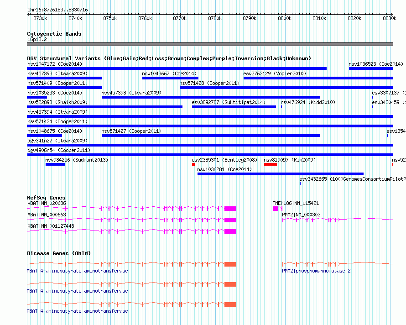Open PMM2|phosphomannomutase 2 OMIM link
The height and width of the screenshot is (325, 406).
tap(316, 271)
